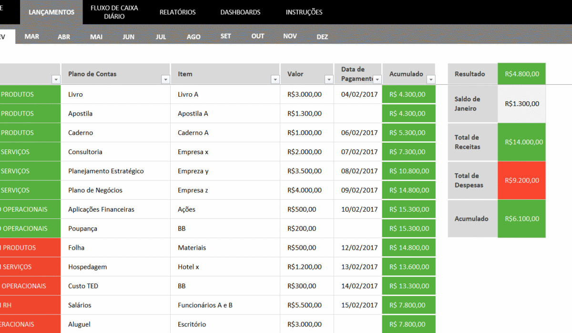Open the Data de Pagamento filter dropdown

click(x=377, y=79)
